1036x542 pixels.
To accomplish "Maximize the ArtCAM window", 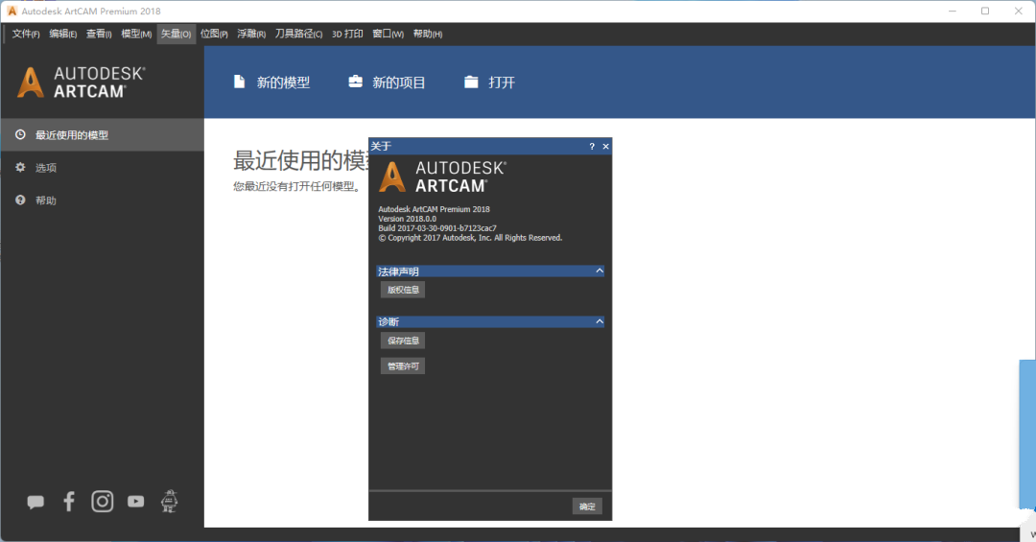I will pyautogui.click(x=985, y=12).
